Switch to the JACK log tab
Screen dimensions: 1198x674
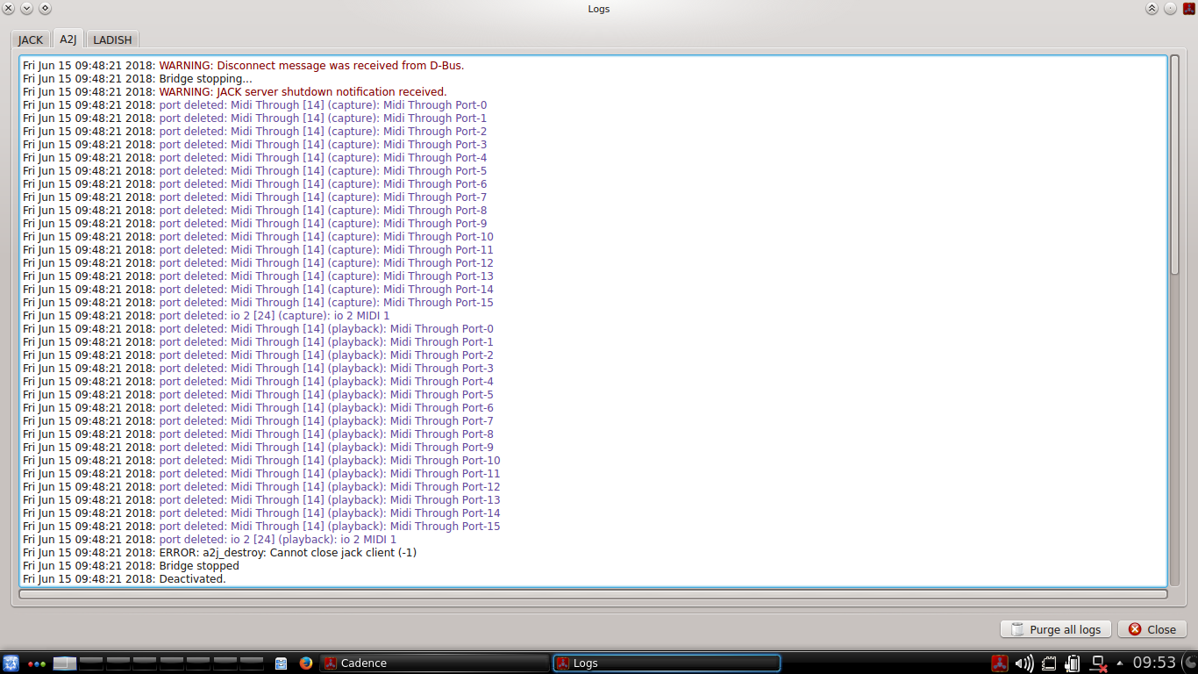[31, 39]
